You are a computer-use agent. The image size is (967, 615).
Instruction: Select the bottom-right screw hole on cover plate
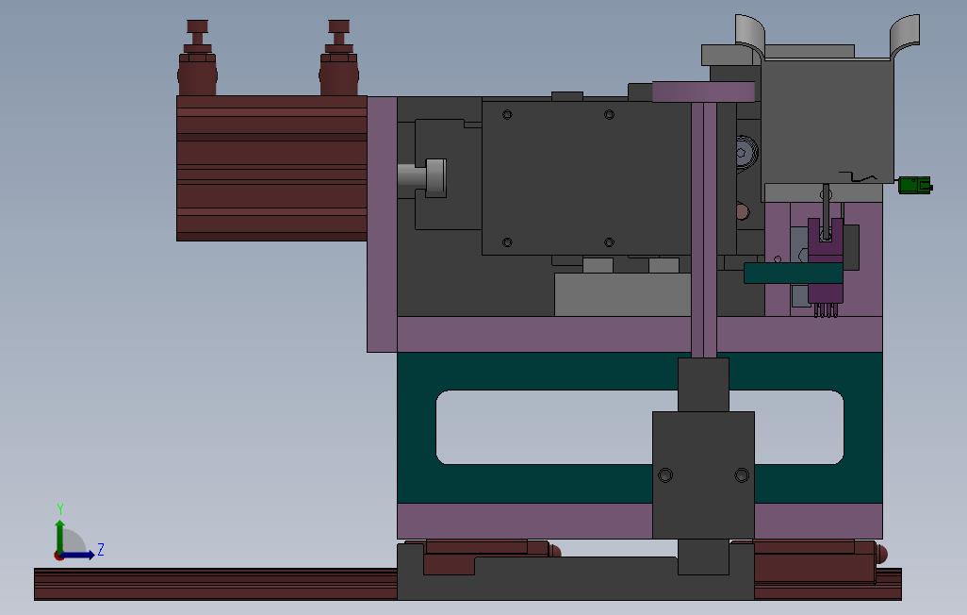[609, 242]
